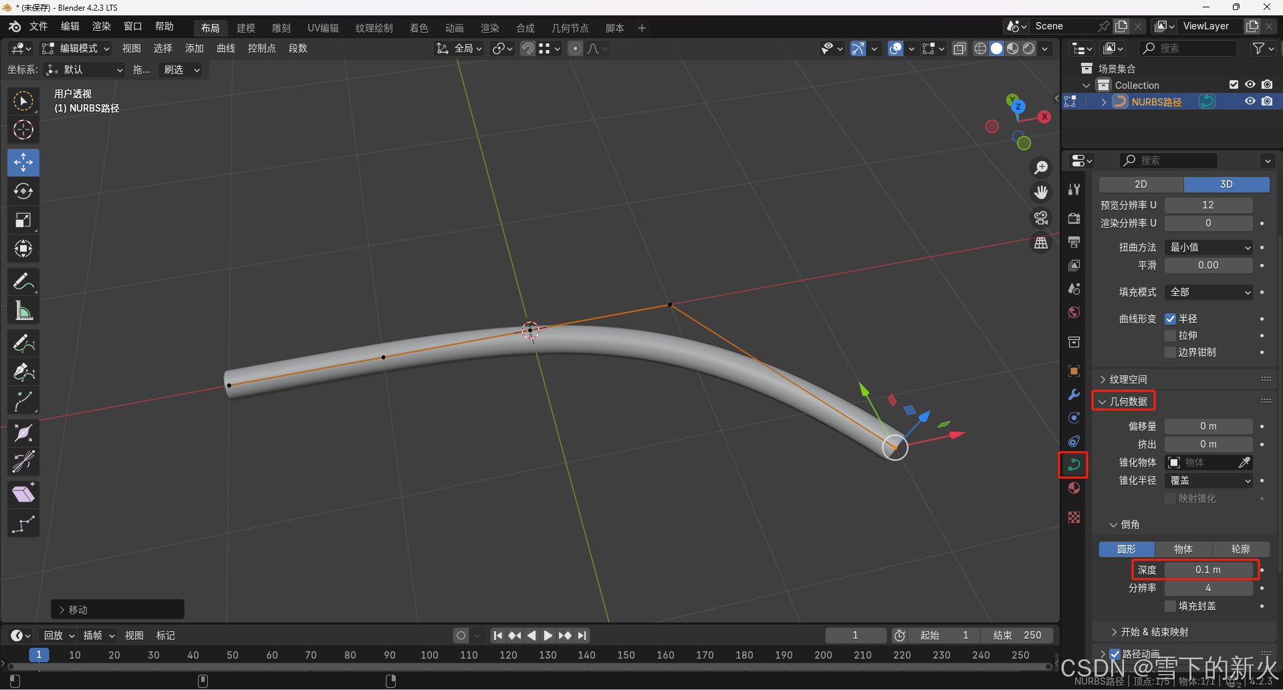Select the Measure tool
Screen dimensions: 1283x690
click(x=23, y=311)
